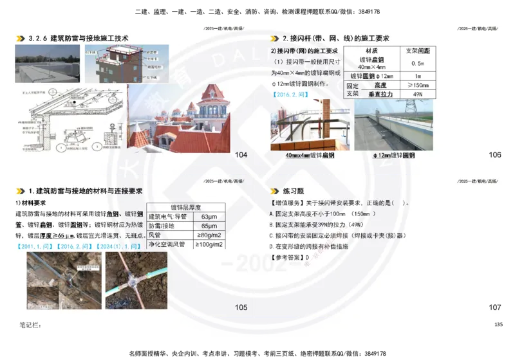Click table cell 镀锌扁钢 40mm×4mm
The image size is (515, 364).
(x=372, y=63)
